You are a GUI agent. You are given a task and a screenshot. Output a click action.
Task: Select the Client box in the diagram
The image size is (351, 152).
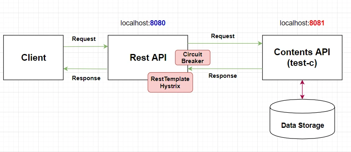[33, 58]
